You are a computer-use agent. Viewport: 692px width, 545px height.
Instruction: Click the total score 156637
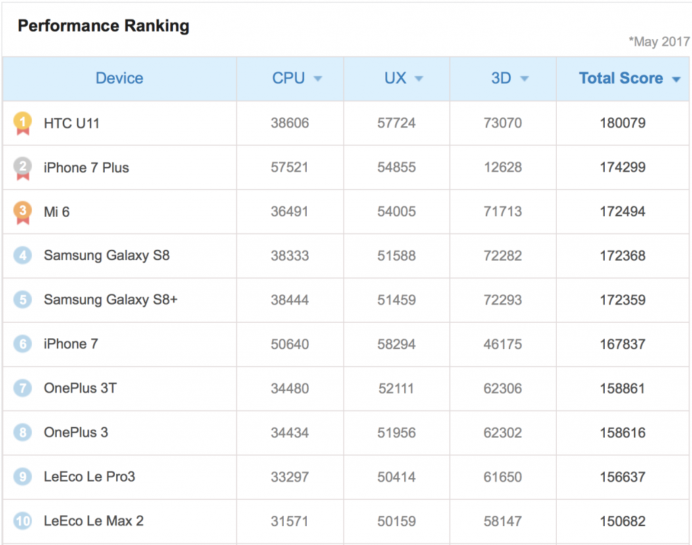point(622,477)
